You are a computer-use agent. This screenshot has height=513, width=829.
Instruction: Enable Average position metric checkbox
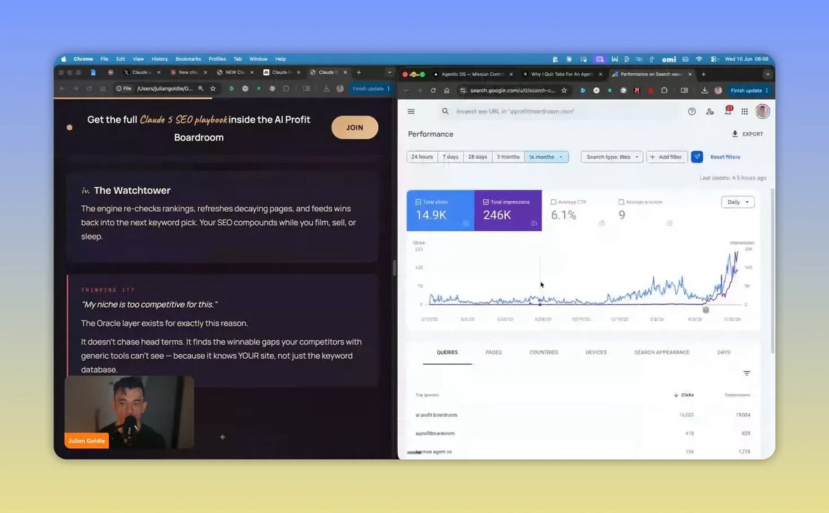pos(622,202)
